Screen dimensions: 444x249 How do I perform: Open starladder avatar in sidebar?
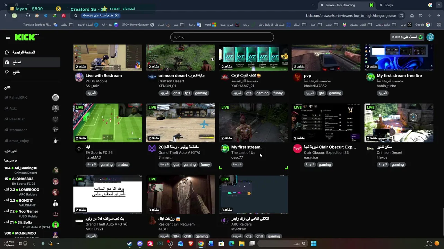coord(55,130)
